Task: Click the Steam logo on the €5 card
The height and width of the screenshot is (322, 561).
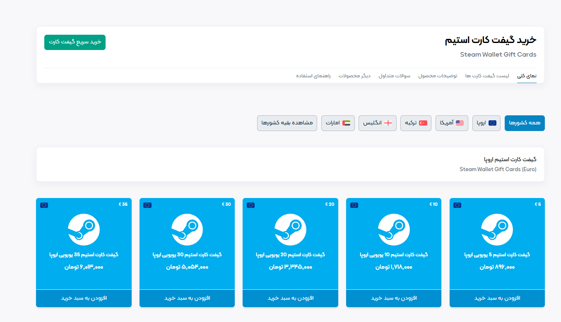Action: (497, 230)
